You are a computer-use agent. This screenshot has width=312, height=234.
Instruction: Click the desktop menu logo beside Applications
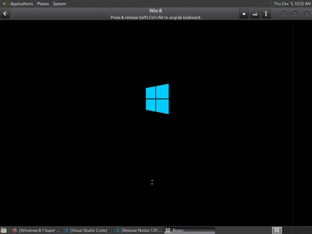pyautogui.click(x=5, y=4)
